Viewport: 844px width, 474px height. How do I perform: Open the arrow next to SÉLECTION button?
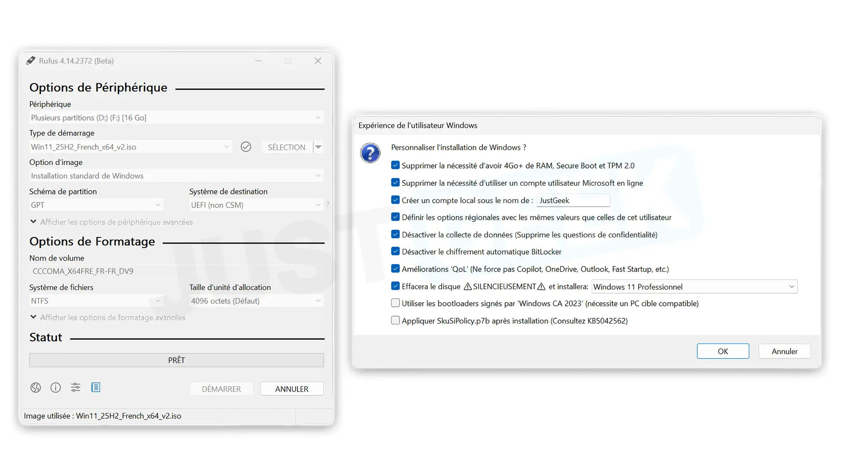coord(318,147)
